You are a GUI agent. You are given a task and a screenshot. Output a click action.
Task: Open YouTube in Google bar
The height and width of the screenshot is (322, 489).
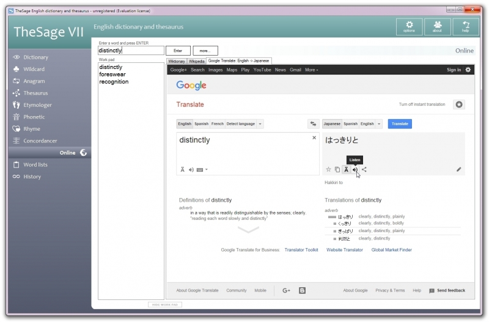(x=262, y=70)
